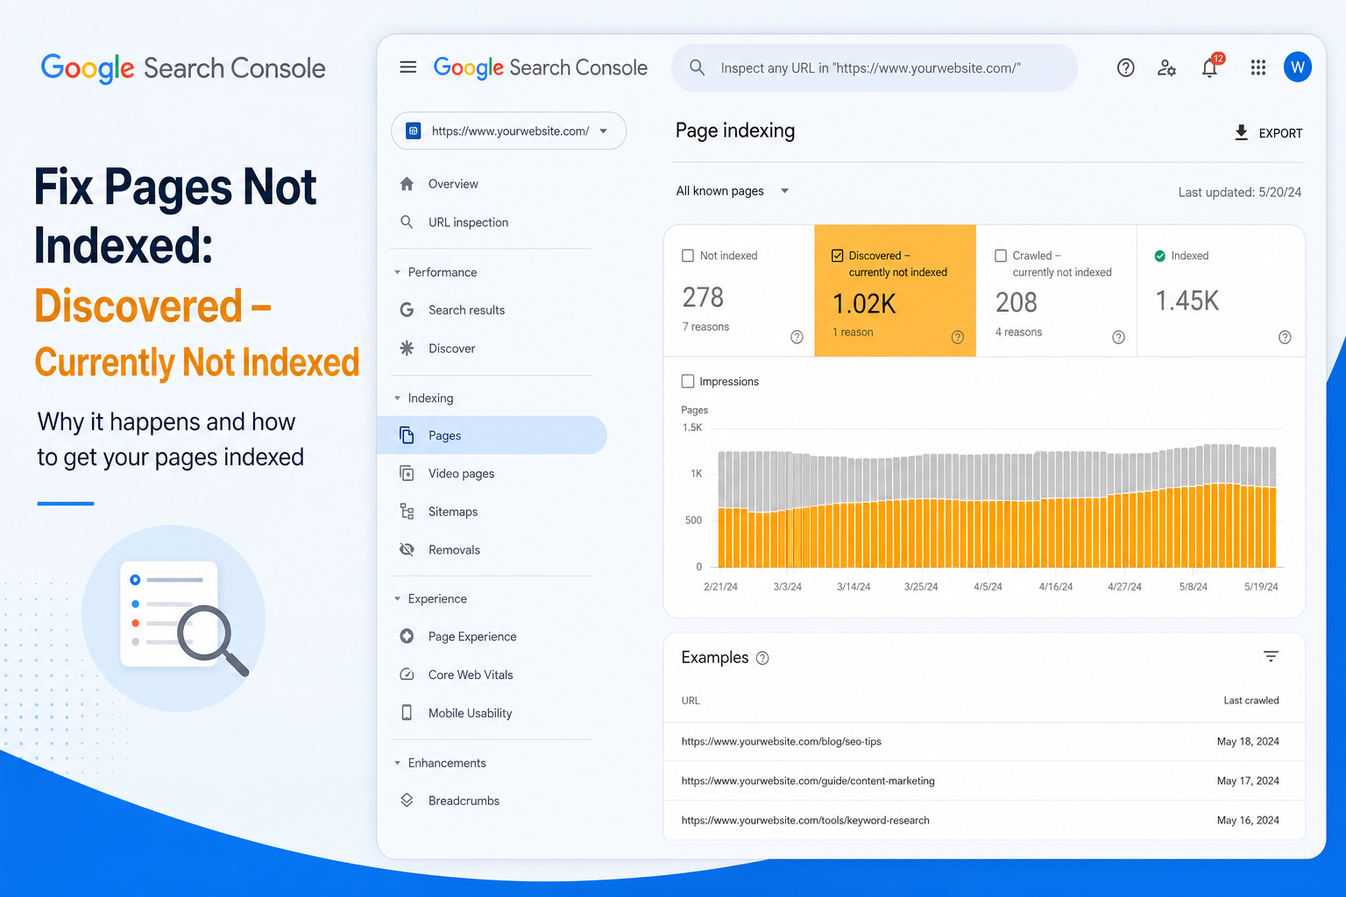This screenshot has height=897, width=1346.
Task: Click the Mobile Usability phone icon
Action: click(x=407, y=712)
